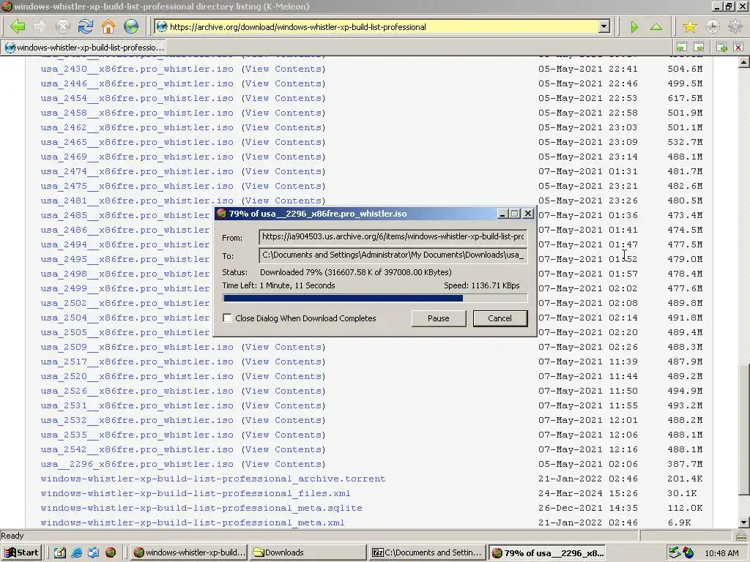Image resolution: width=750 pixels, height=562 pixels.
Task: Open windows-whistler-xp-build-list-professional_meta.xml link
Action: coord(193,522)
